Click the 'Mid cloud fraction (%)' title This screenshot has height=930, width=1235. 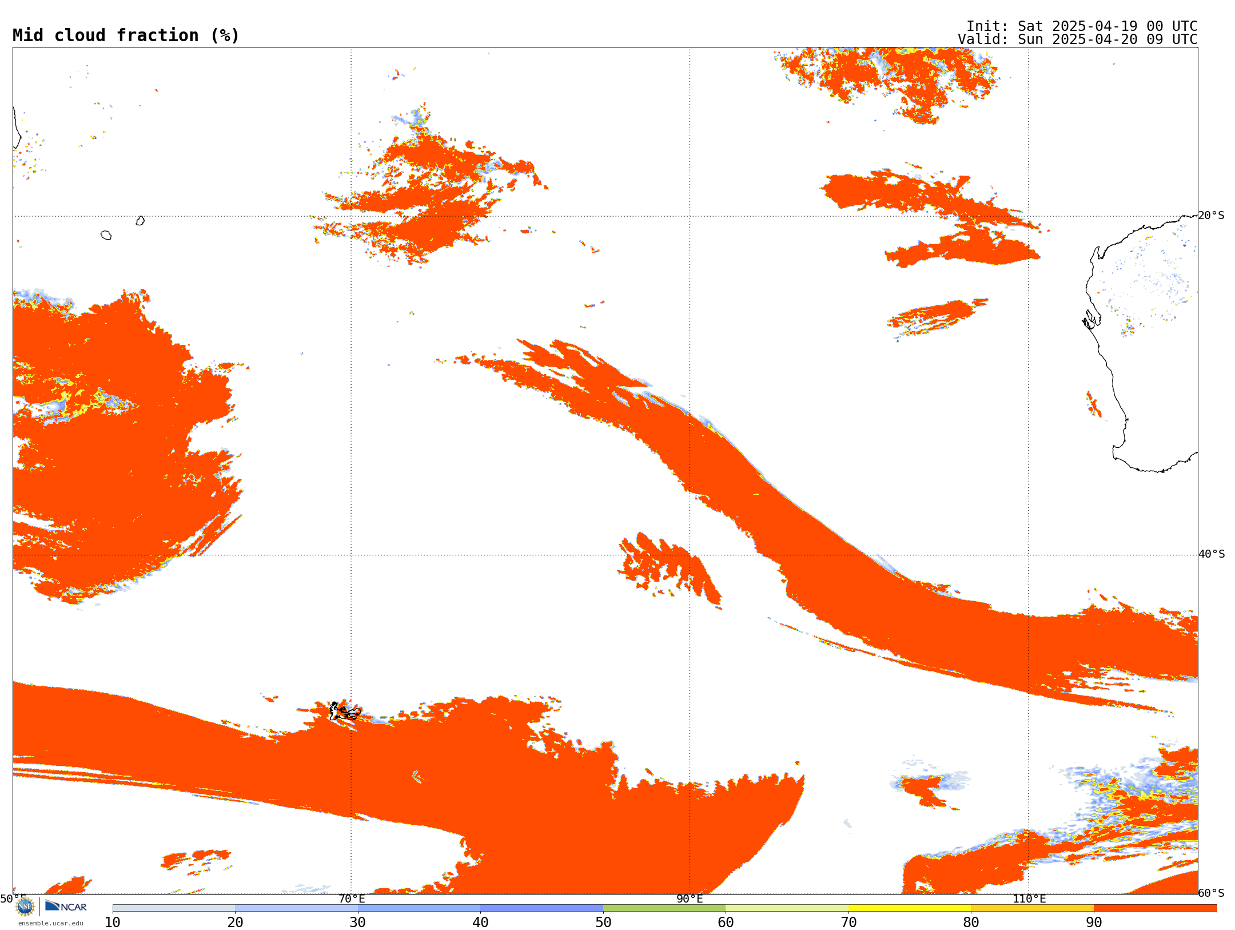(126, 35)
